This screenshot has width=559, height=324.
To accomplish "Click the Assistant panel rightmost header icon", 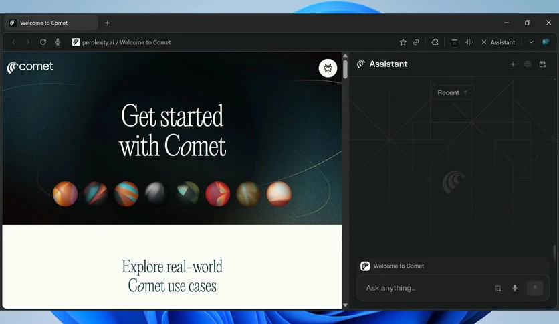I will click(x=542, y=64).
